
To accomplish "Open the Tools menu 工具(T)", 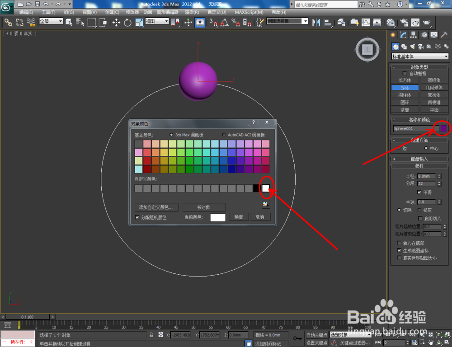I will click(x=48, y=12).
